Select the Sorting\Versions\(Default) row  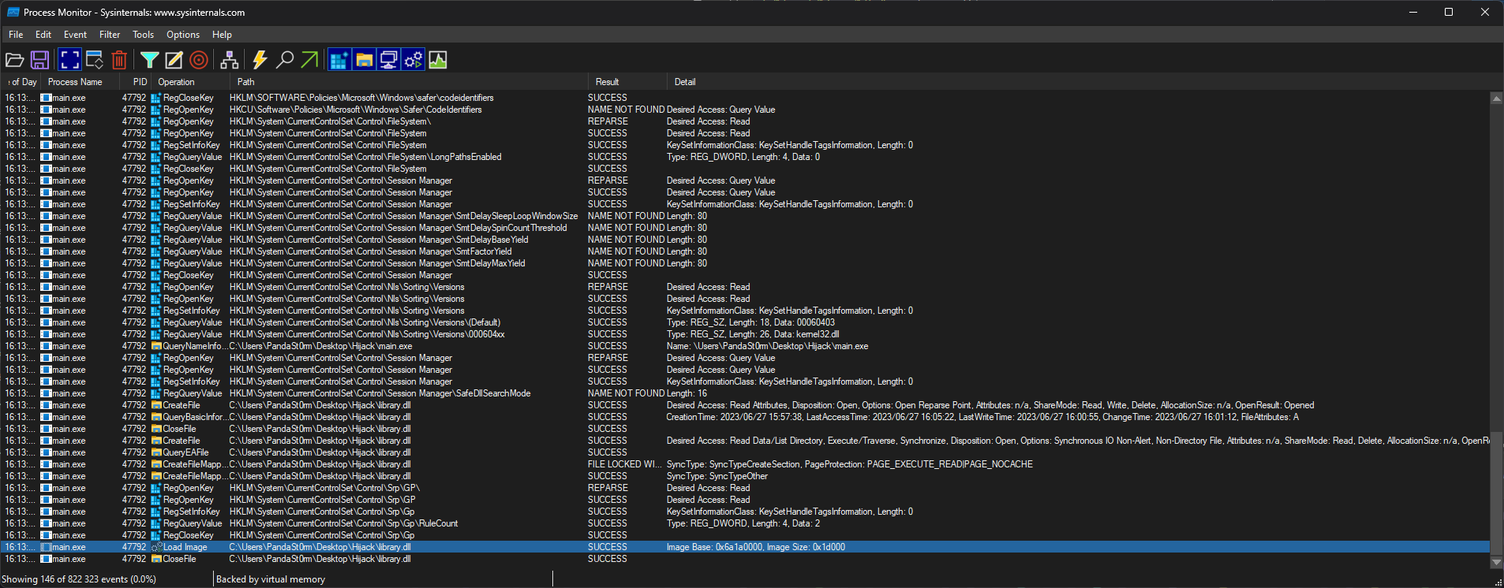745,322
